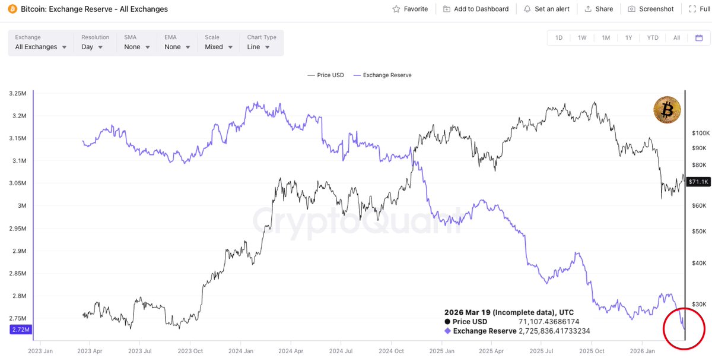Open the Scale Mixed dropdown
Viewport: 712px width, 358px height.
coord(218,47)
